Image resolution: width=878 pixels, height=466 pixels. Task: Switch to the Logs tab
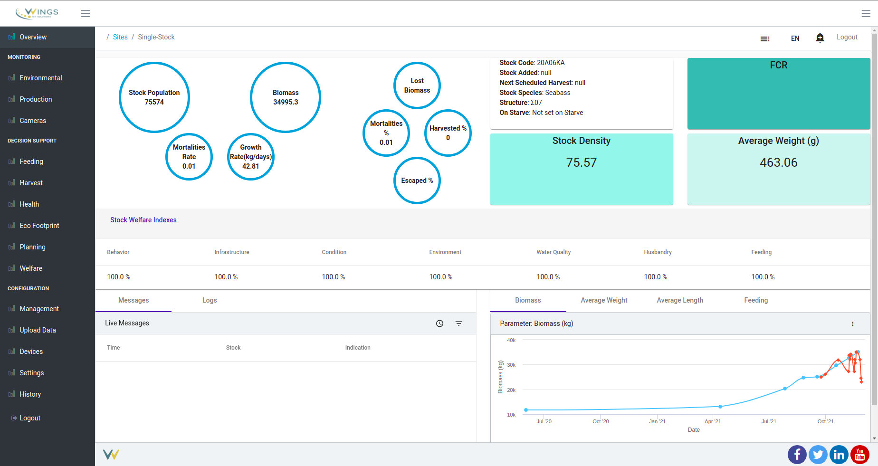click(x=210, y=300)
